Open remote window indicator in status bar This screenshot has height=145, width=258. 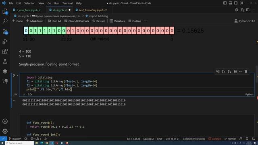pos(4,139)
